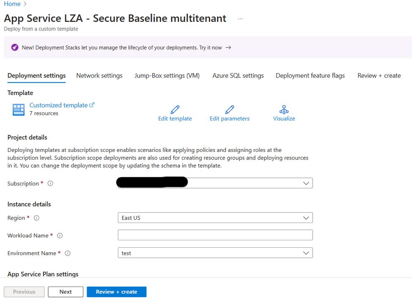Show info tooltip for Subscription
Viewport: 412px width, 301px height.
50,183
